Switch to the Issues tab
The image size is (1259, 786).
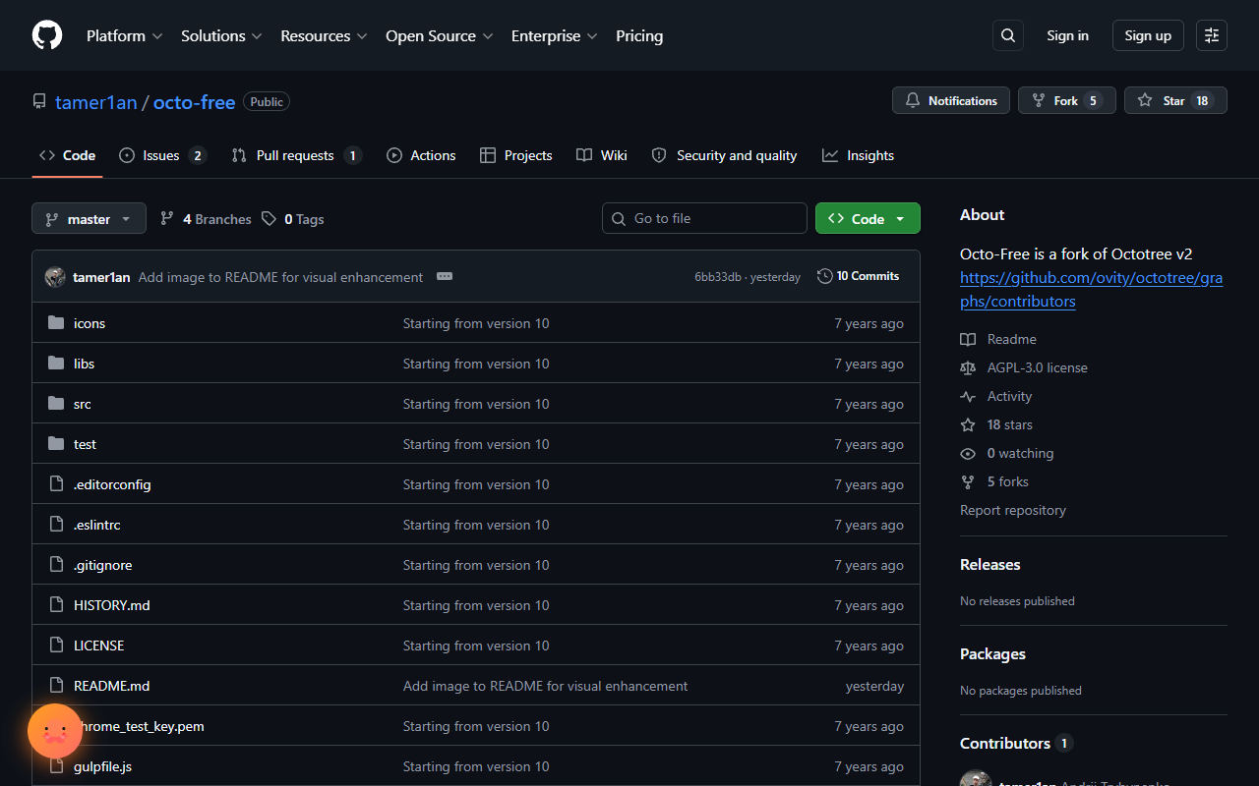pos(162,155)
